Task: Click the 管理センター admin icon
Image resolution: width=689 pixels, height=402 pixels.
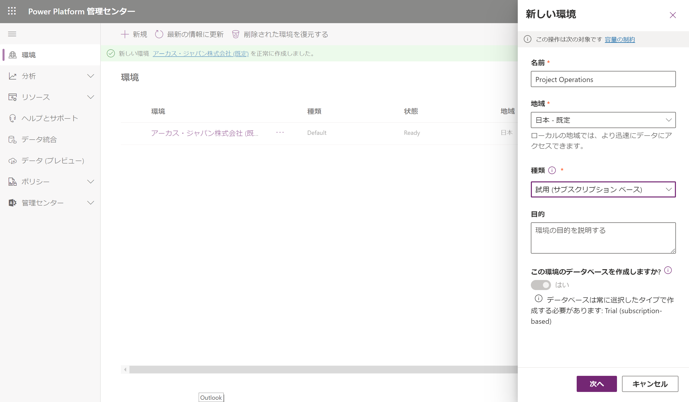Action: point(13,203)
